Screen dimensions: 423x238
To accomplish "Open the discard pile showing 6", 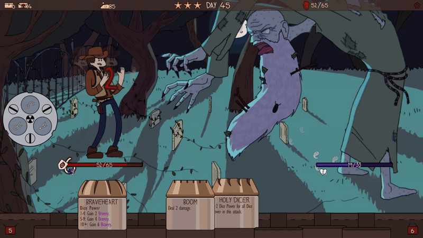I will (412, 230).
